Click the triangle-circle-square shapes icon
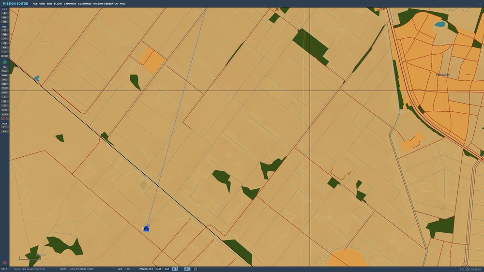The height and width of the screenshot is (272, 484). pyautogui.click(x=5, y=114)
